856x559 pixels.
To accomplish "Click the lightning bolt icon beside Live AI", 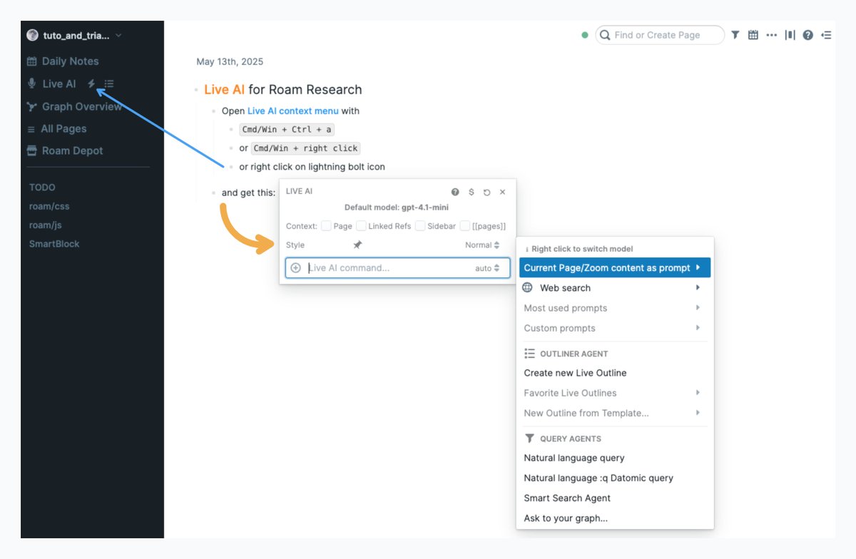I will click(x=91, y=83).
